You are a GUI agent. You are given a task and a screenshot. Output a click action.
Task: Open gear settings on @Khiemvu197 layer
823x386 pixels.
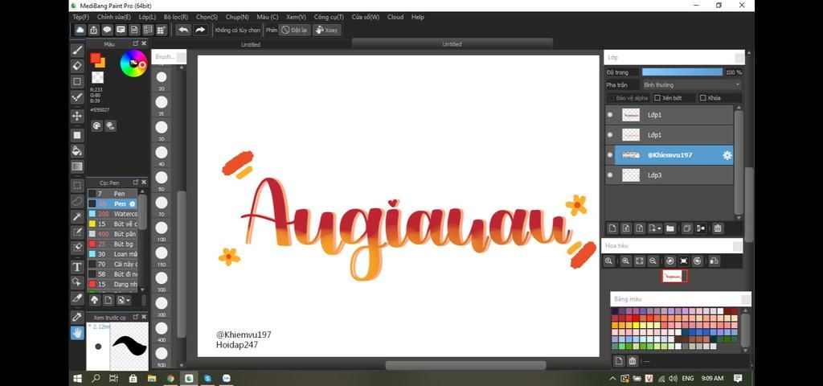[x=727, y=155]
